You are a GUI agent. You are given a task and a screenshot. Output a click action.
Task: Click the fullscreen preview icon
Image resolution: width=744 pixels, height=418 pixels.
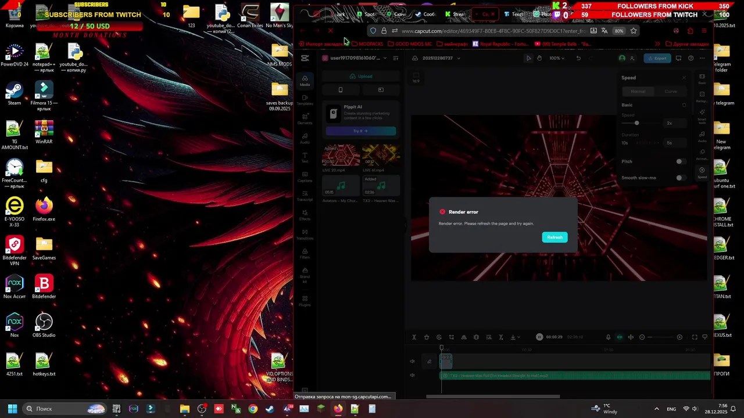click(695, 337)
